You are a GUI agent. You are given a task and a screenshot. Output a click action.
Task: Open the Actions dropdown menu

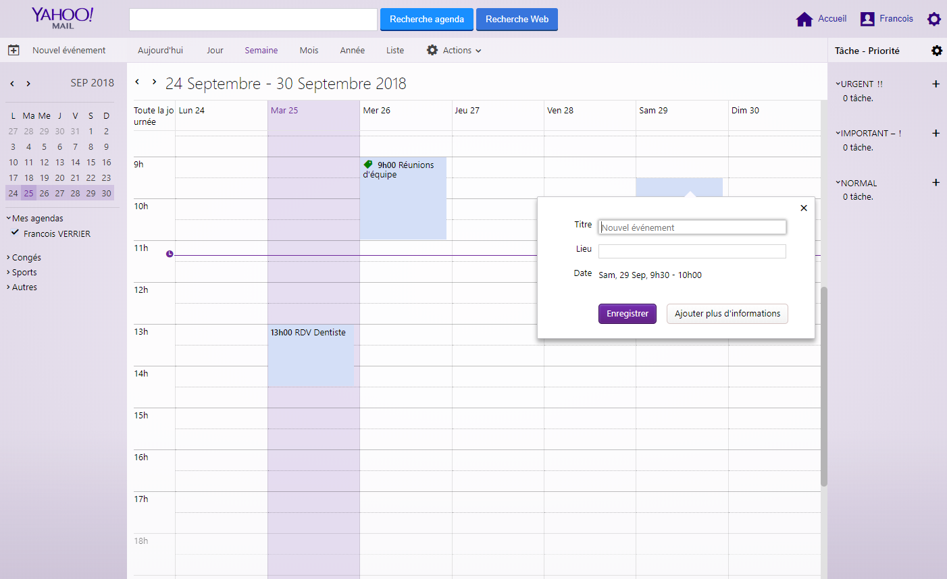point(455,51)
